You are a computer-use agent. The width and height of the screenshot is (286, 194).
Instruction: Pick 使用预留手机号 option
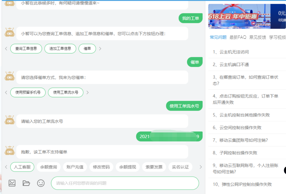[x=28, y=92]
